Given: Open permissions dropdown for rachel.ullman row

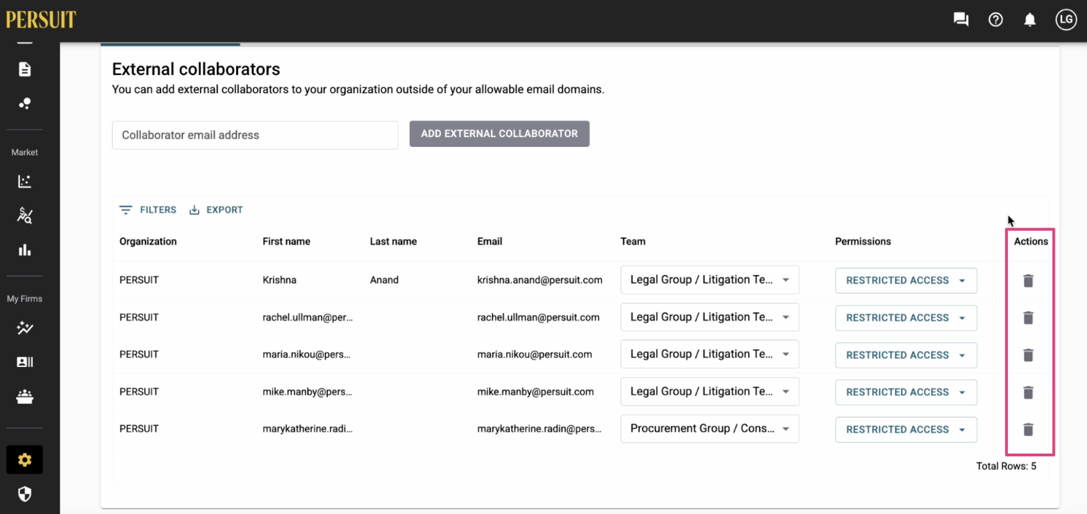Looking at the screenshot, I should coord(906,317).
